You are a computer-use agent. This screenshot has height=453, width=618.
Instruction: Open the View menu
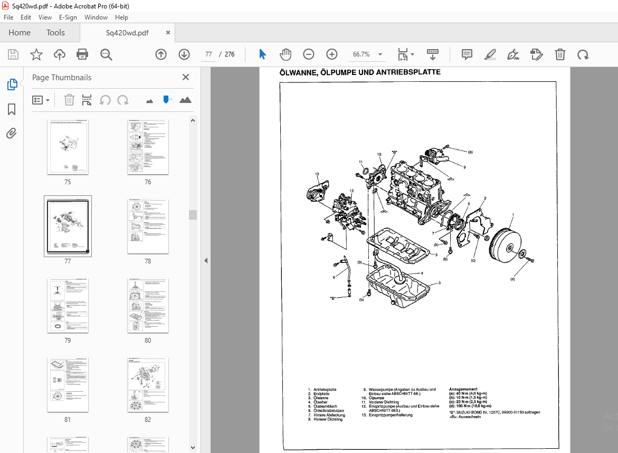point(45,17)
